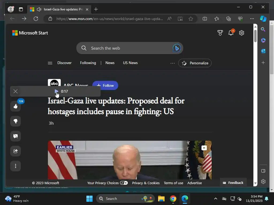Open the Feedback button
Screen dimensions: 274x205
coord(233,183)
